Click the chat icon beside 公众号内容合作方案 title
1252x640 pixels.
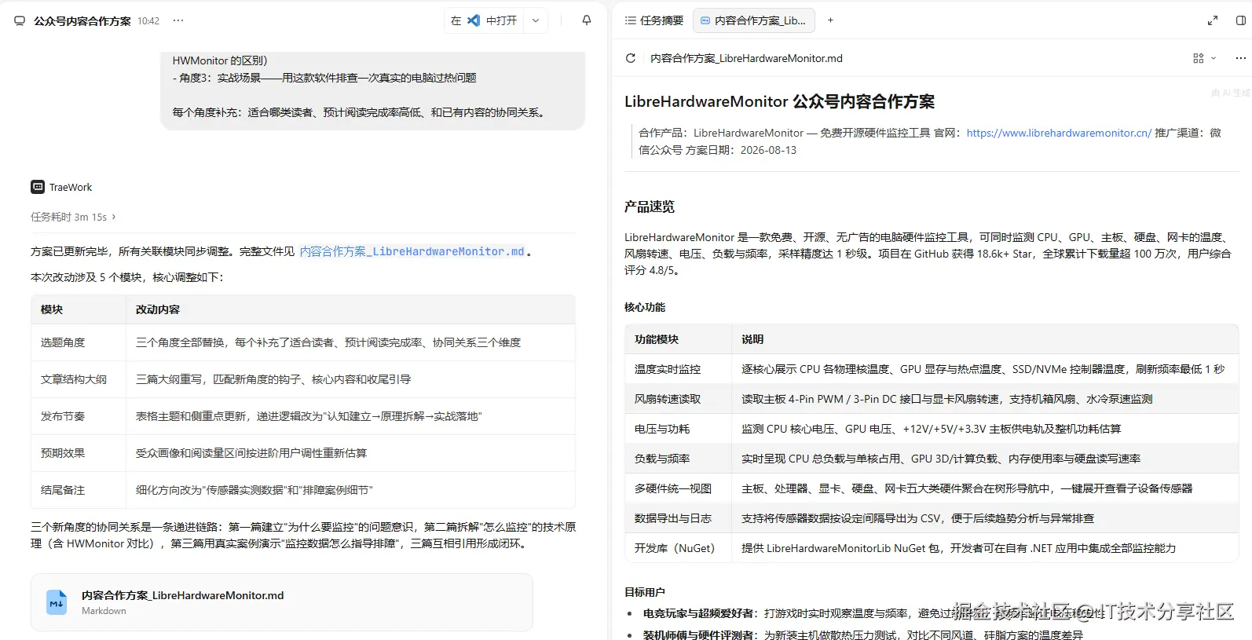[x=20, y=21]
